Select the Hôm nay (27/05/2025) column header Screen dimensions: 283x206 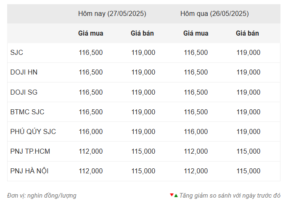(112, 13)
